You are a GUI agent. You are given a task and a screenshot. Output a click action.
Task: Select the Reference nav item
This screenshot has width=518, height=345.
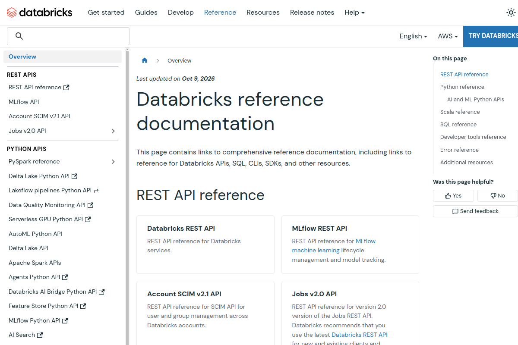[220, 13]
